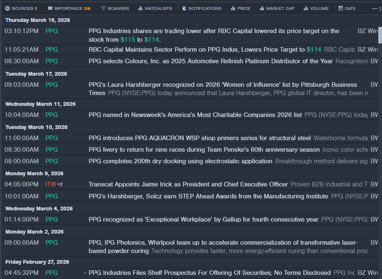
Task: Open PPG Files Shelf Prospectus headline
Action: pyautogui.click(x=209, y=273)
